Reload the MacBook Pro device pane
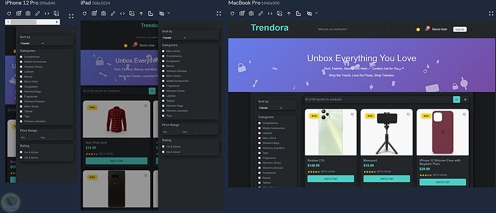 [232, 13]
